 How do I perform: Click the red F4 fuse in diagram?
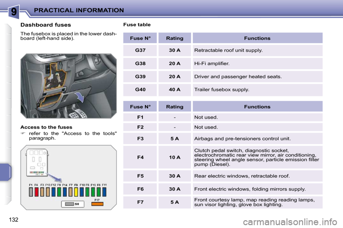click(36, 192)
